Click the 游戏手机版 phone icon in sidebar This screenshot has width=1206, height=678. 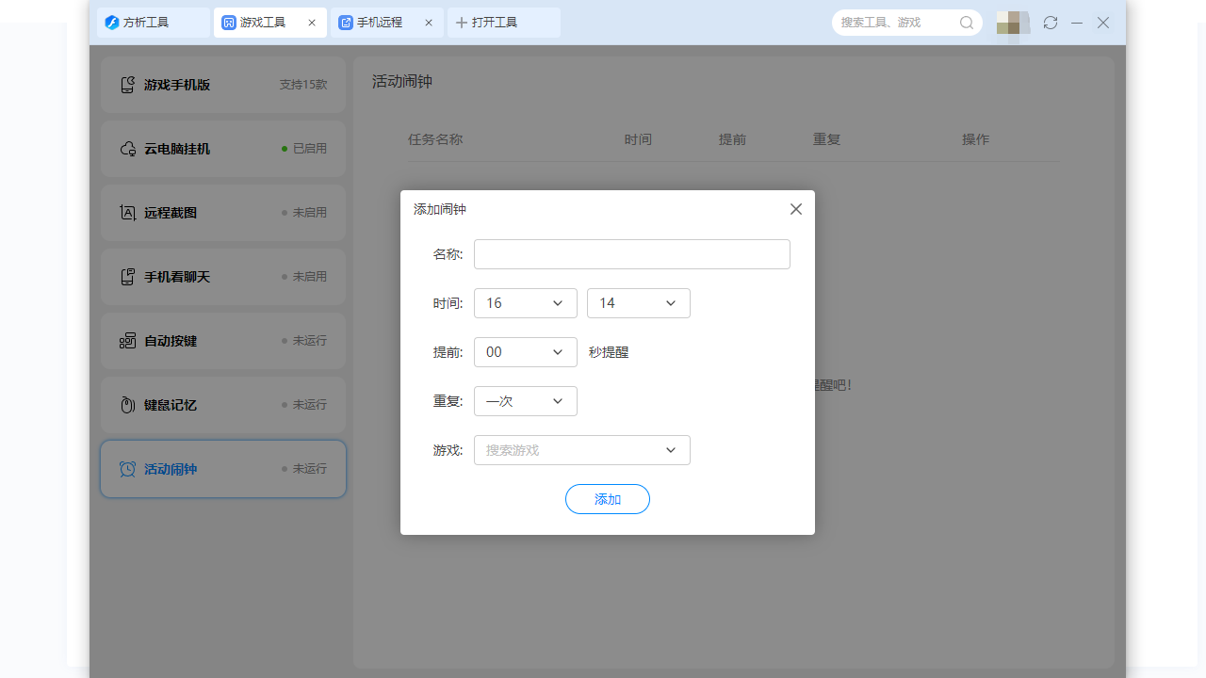click(127, 84)
